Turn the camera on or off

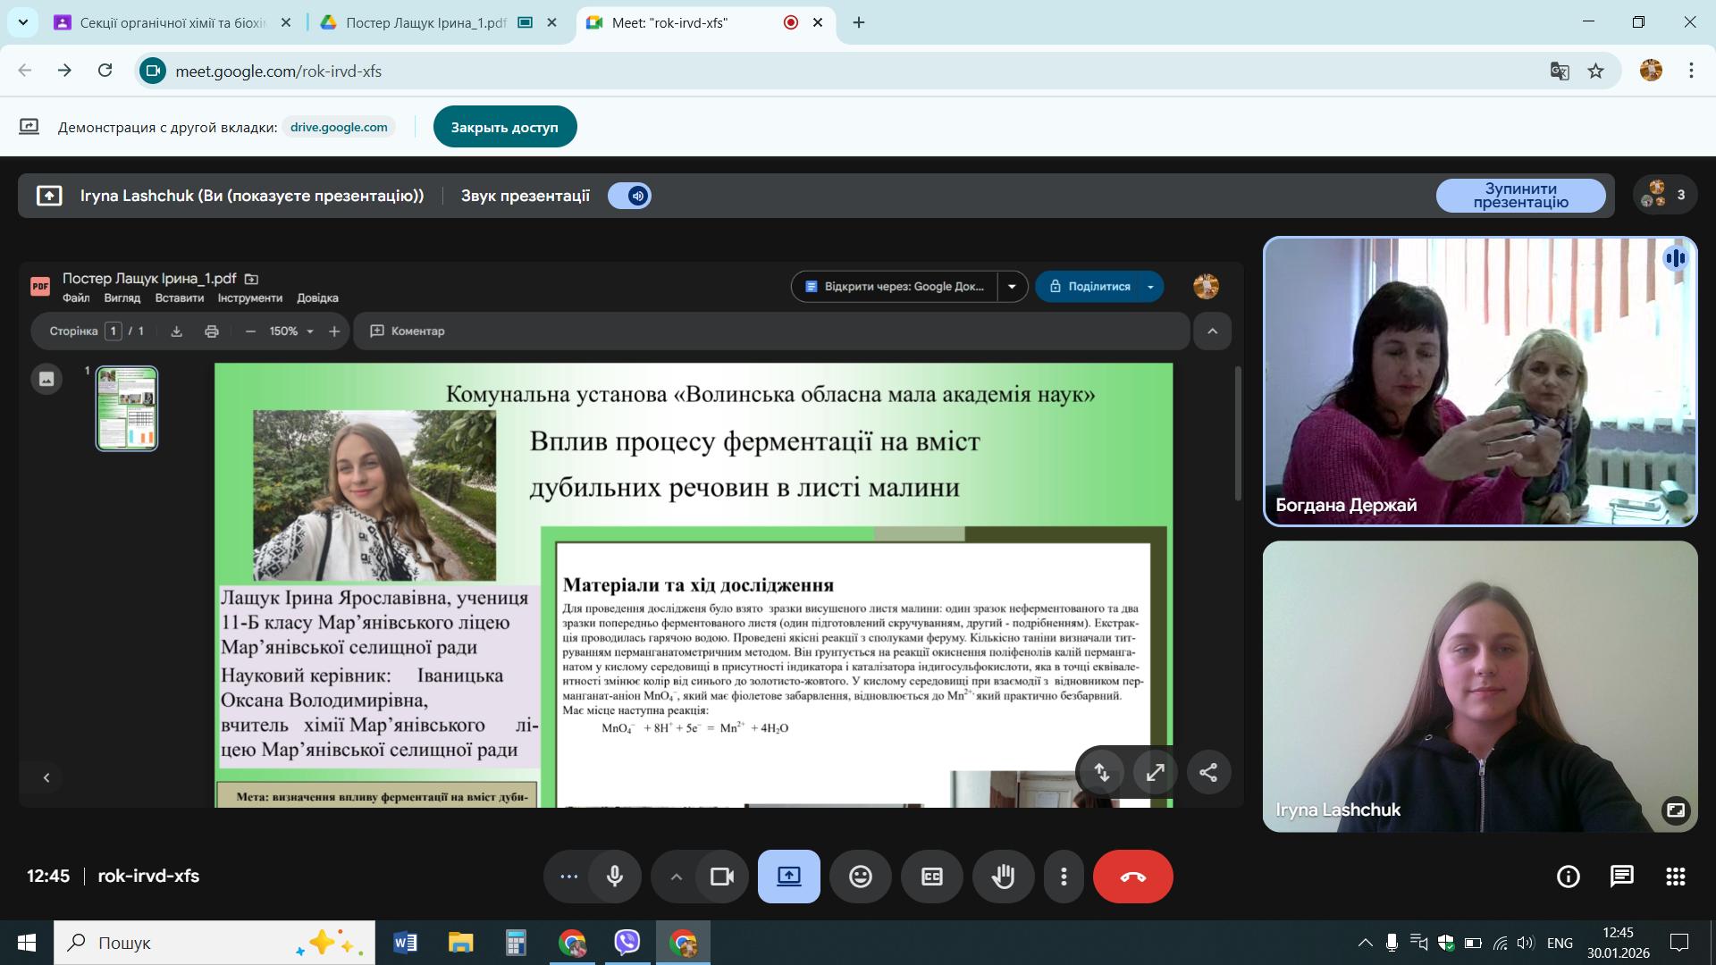point(721,877)
